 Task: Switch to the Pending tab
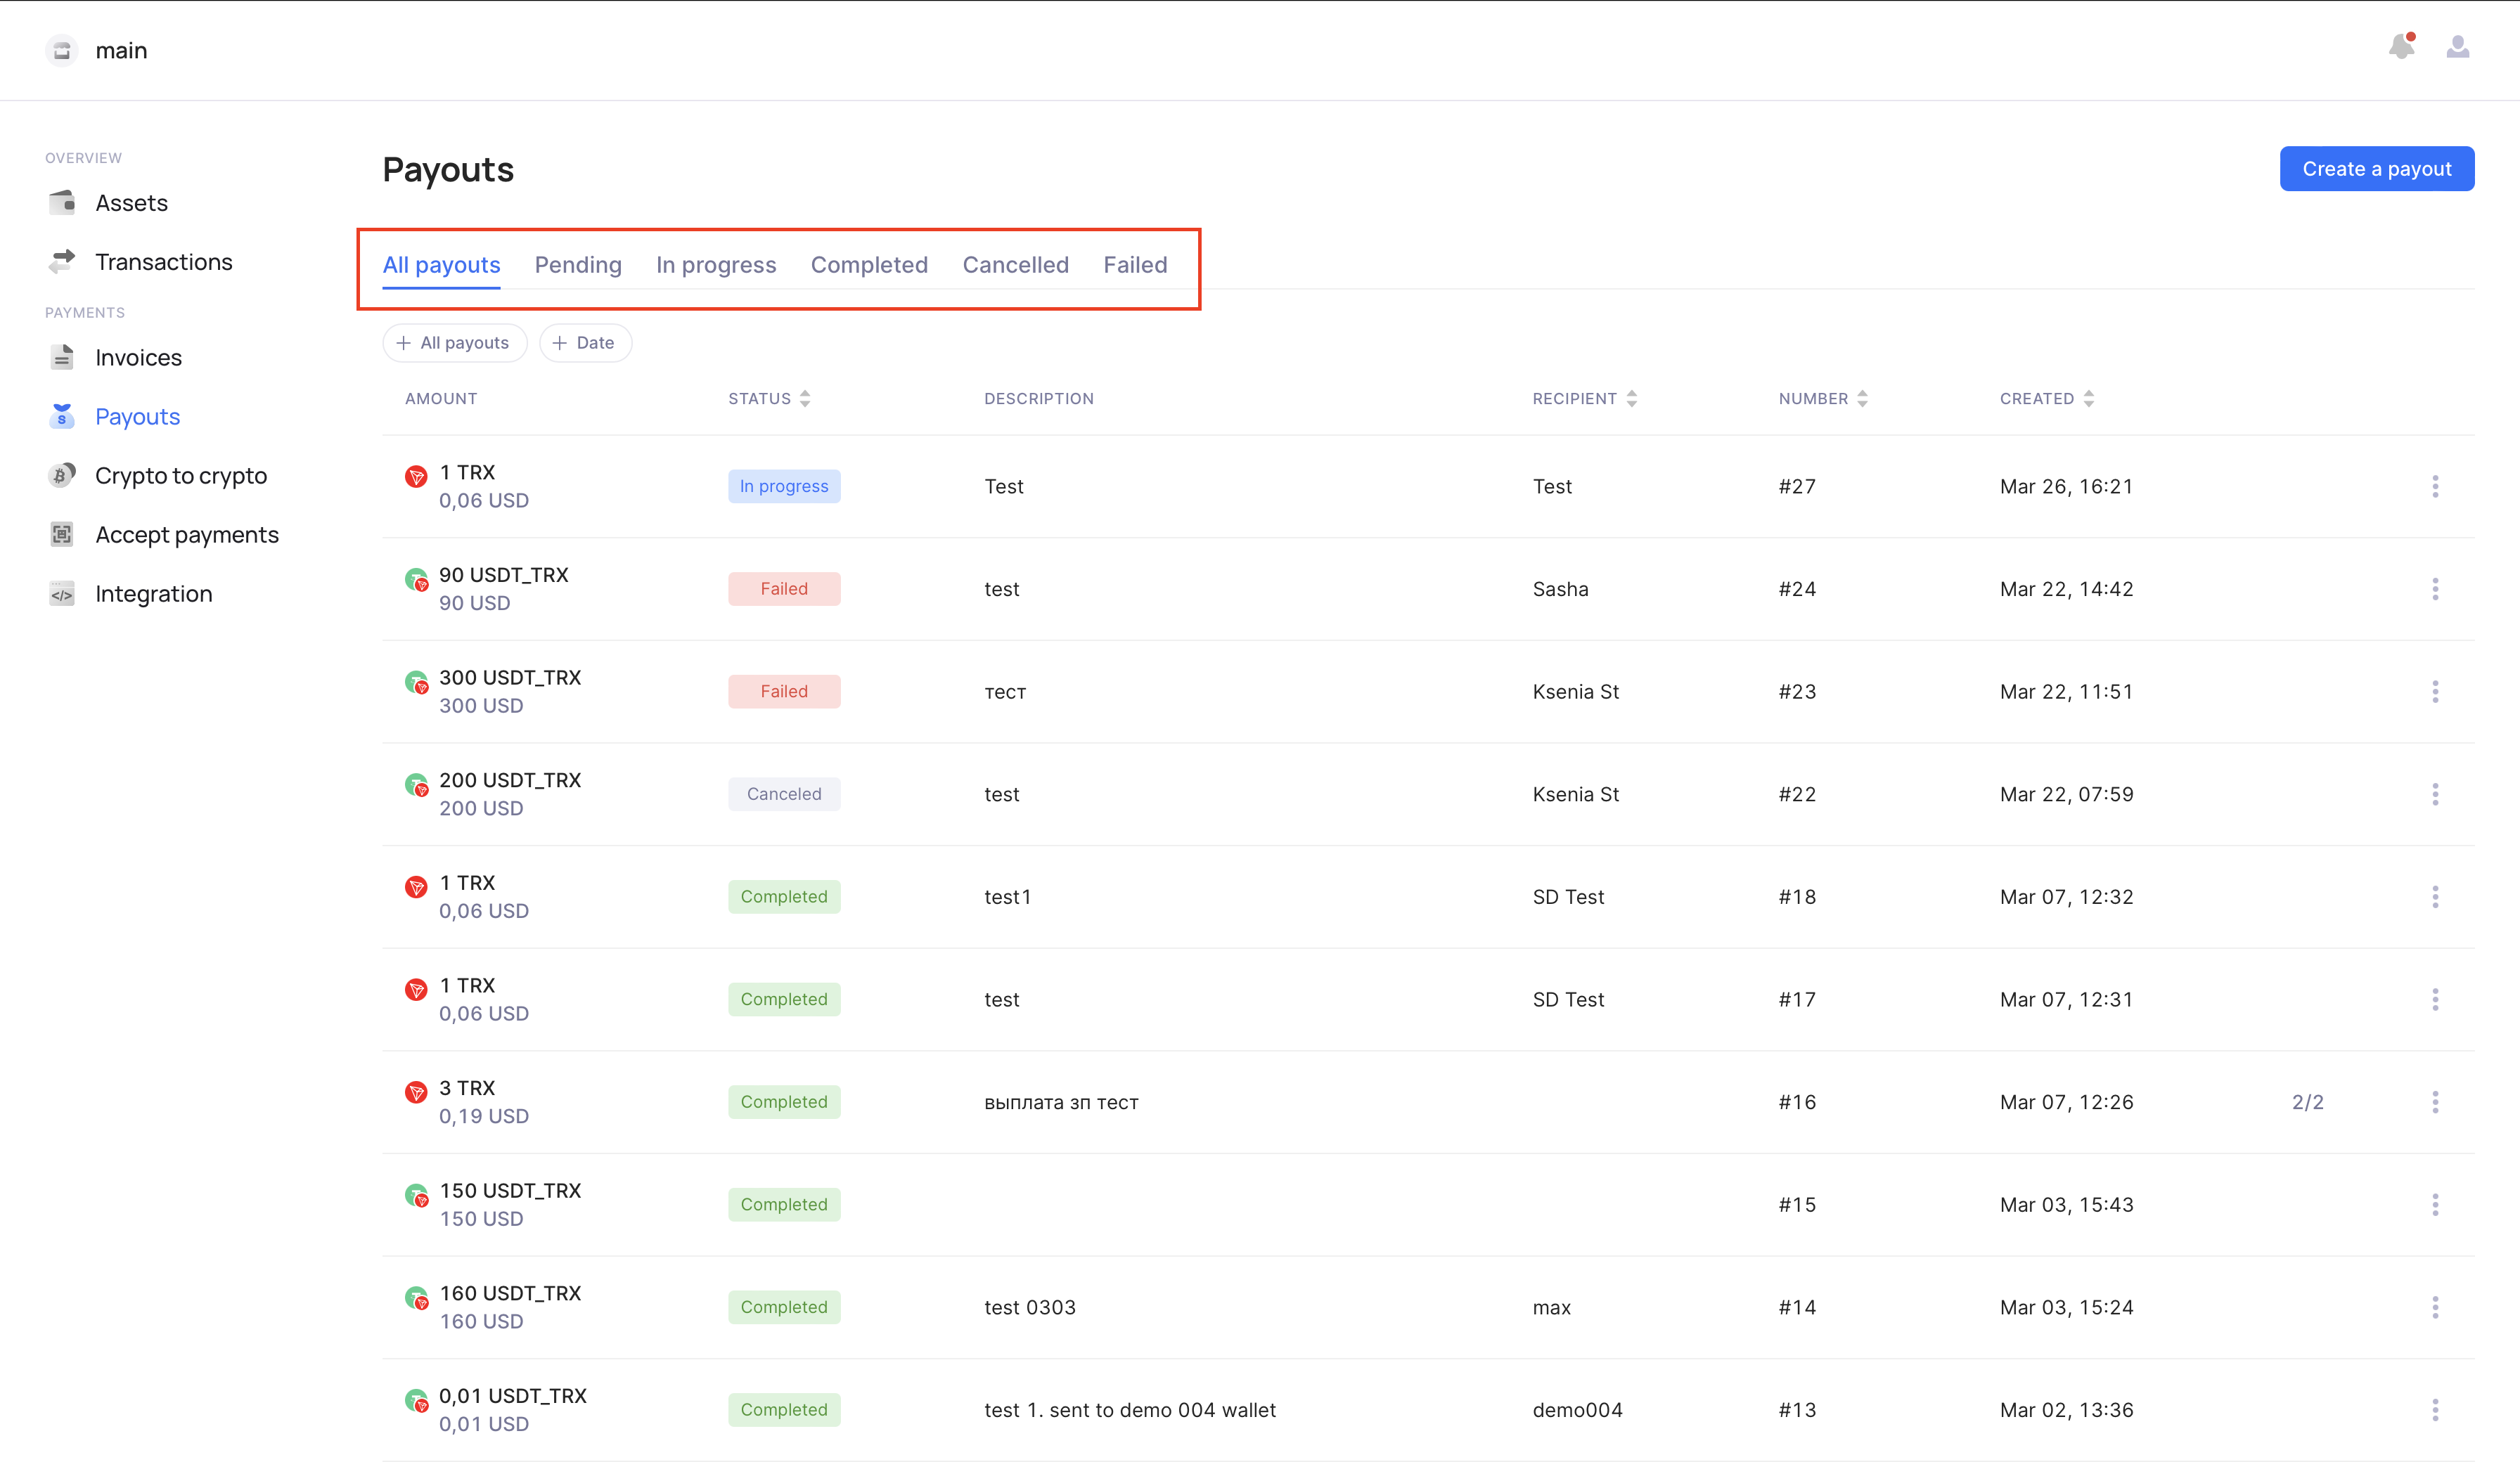click(x=578, y=265)
